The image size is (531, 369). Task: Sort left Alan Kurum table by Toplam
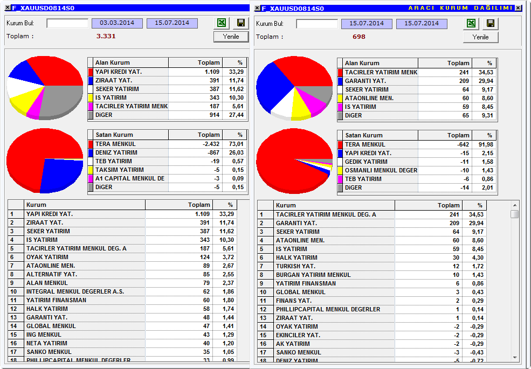195,62
